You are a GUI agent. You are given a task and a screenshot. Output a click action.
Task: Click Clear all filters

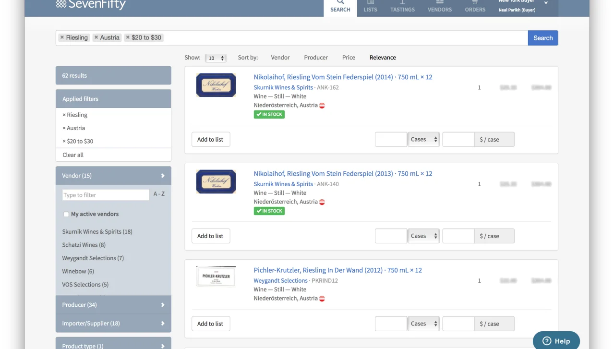pos(73,155)
